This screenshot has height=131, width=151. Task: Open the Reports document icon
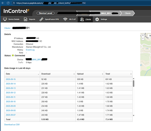(26, 19)
